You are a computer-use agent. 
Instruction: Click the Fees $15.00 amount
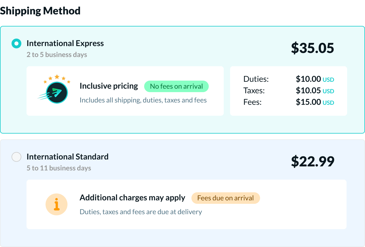(x=308, y=102)
